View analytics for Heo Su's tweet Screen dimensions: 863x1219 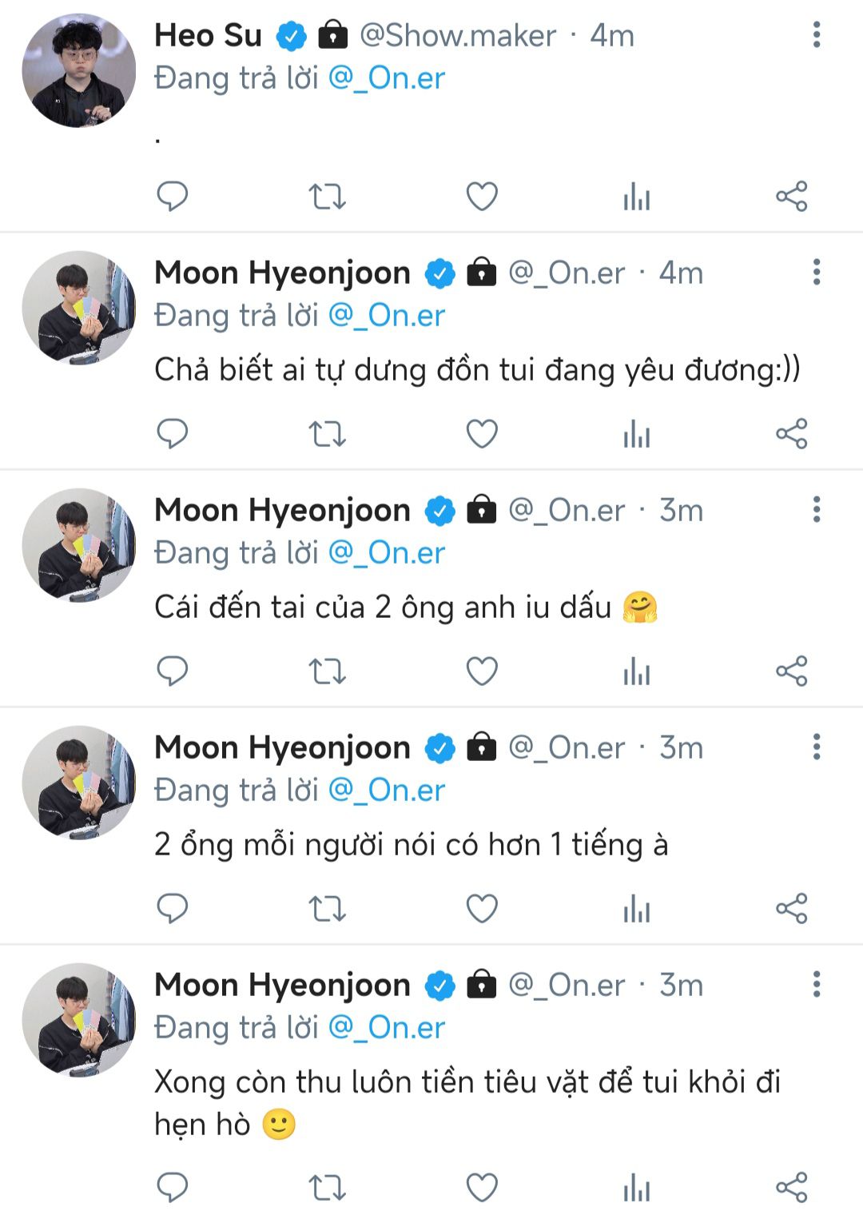click(x=637, y=196)
